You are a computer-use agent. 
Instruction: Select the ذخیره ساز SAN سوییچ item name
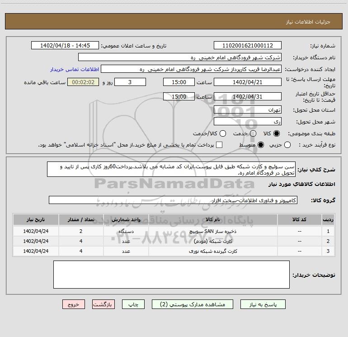(213, 231)
